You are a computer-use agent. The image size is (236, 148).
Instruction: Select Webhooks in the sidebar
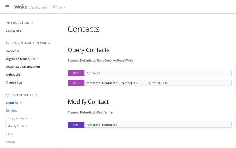13,74
